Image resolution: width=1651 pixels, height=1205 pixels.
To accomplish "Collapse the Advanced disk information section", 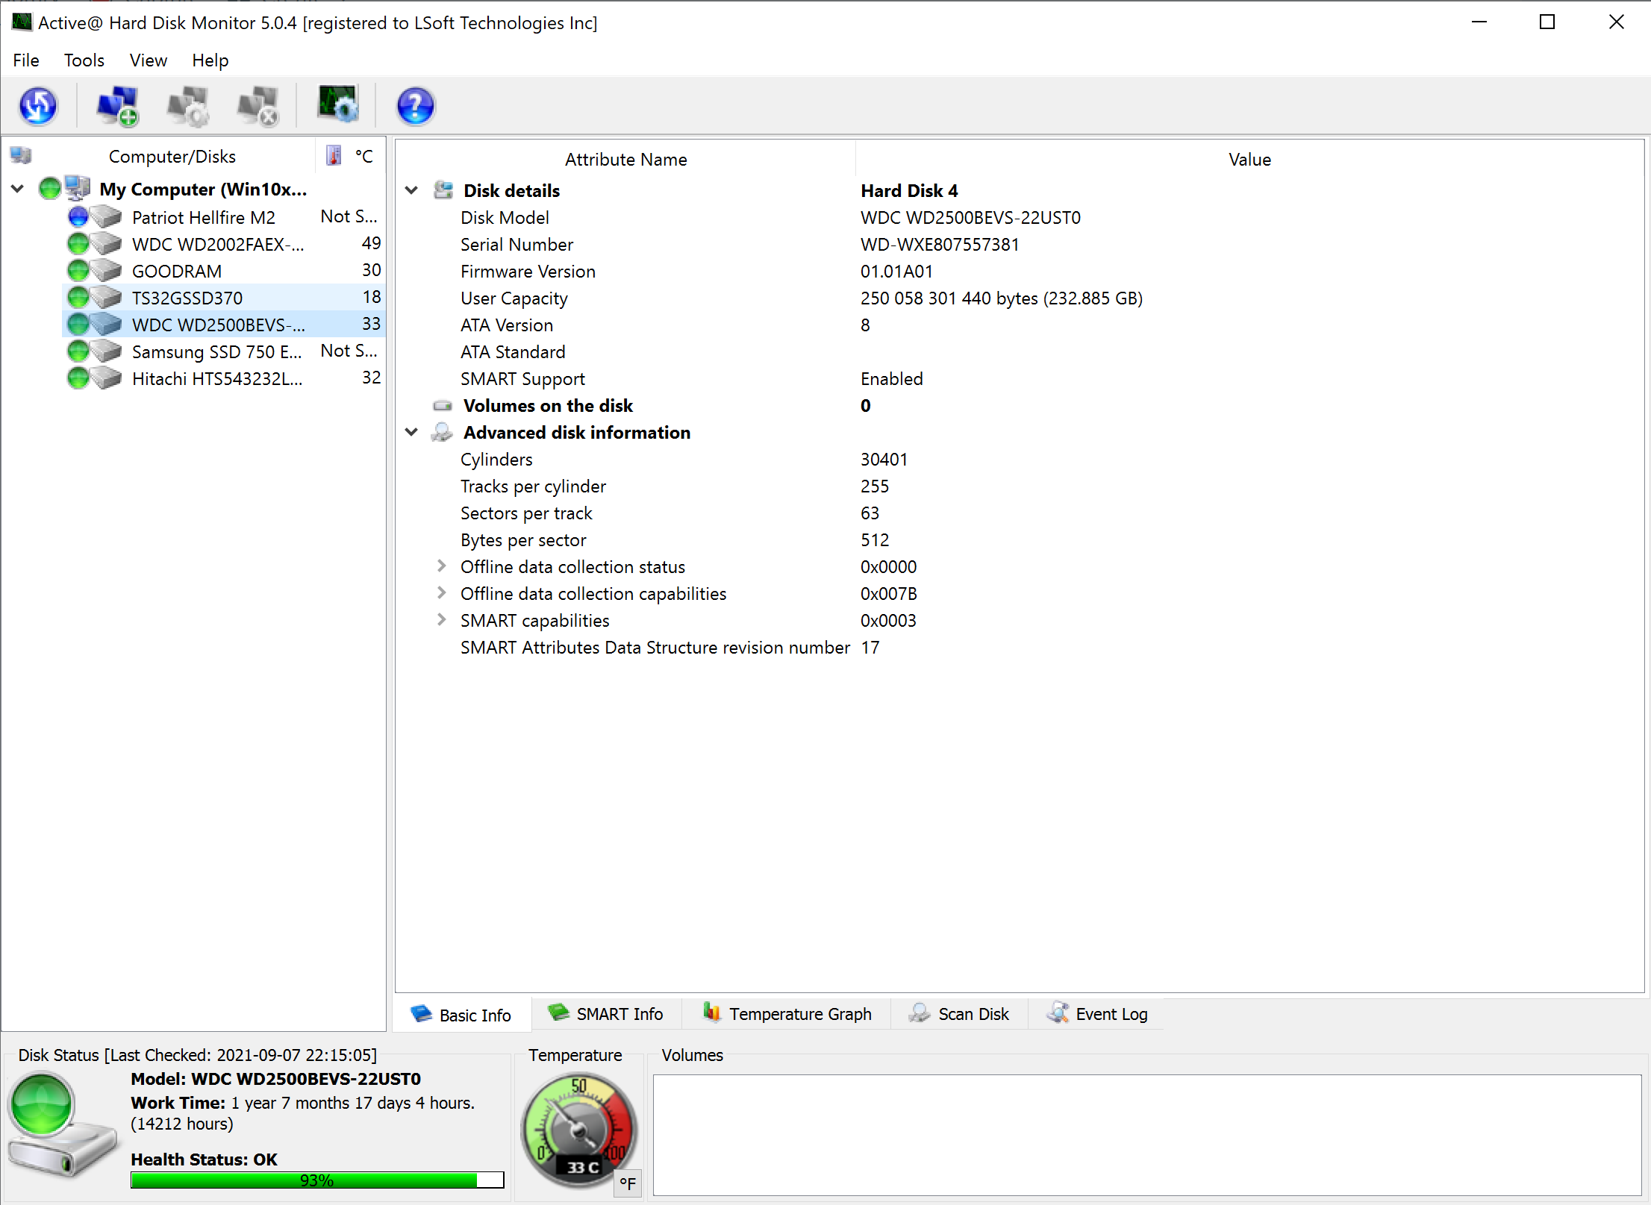I will point(411,432).
